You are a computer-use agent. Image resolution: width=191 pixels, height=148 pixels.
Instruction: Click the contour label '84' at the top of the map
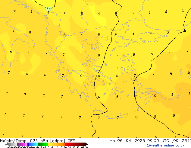(49, 9)
